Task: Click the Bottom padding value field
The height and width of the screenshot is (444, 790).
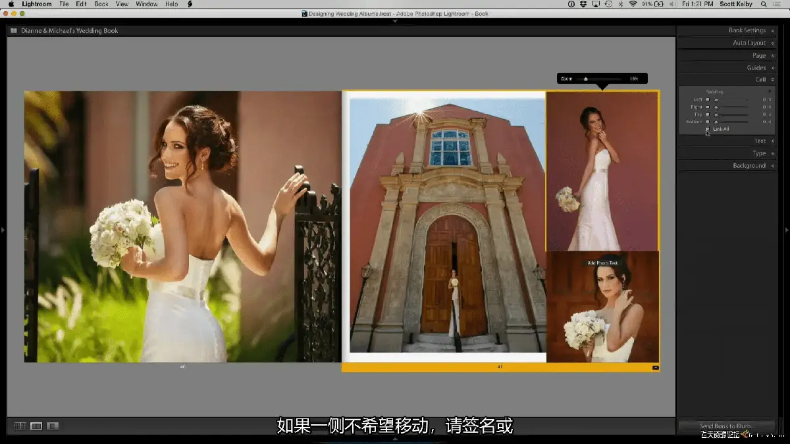Action: 767,122
